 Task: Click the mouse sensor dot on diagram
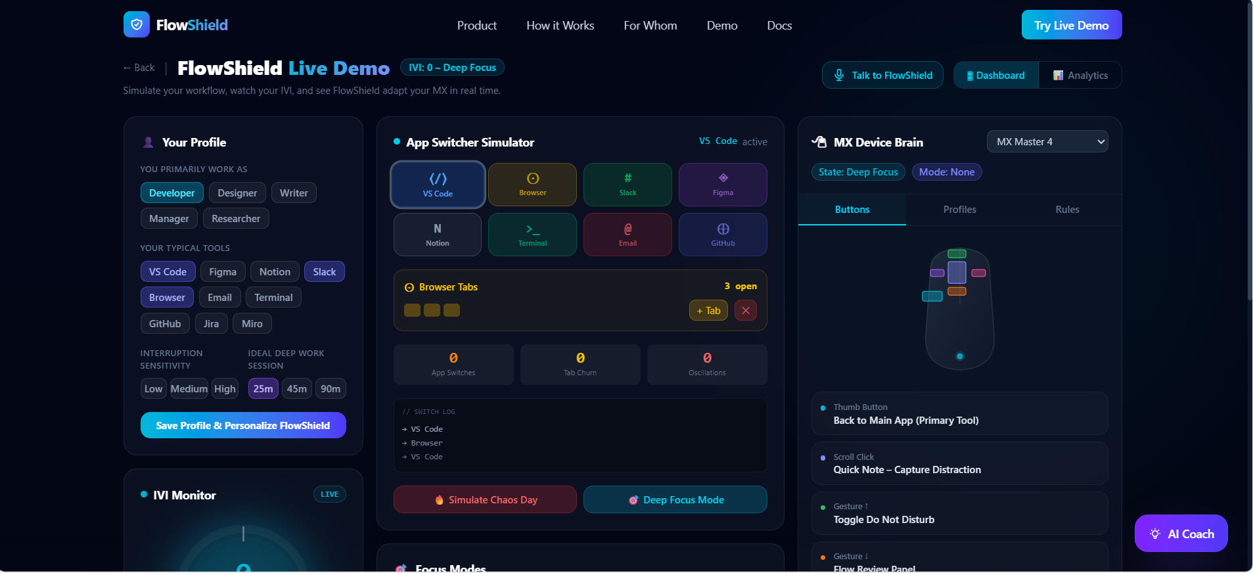click(x=960, y=356)
